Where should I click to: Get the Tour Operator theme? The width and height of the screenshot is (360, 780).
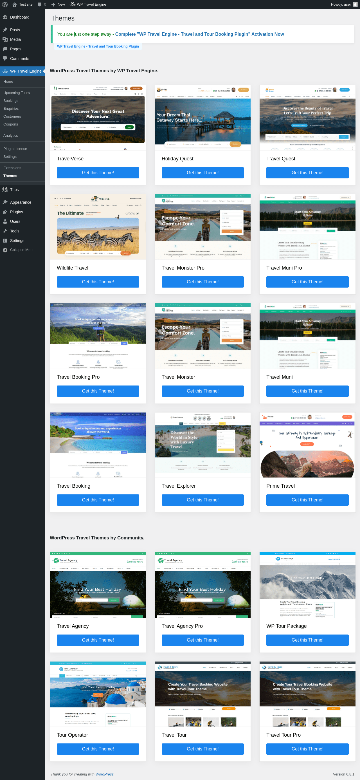tap(98, 749)
